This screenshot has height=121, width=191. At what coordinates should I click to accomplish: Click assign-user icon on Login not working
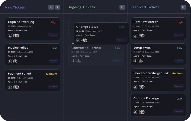10,35
